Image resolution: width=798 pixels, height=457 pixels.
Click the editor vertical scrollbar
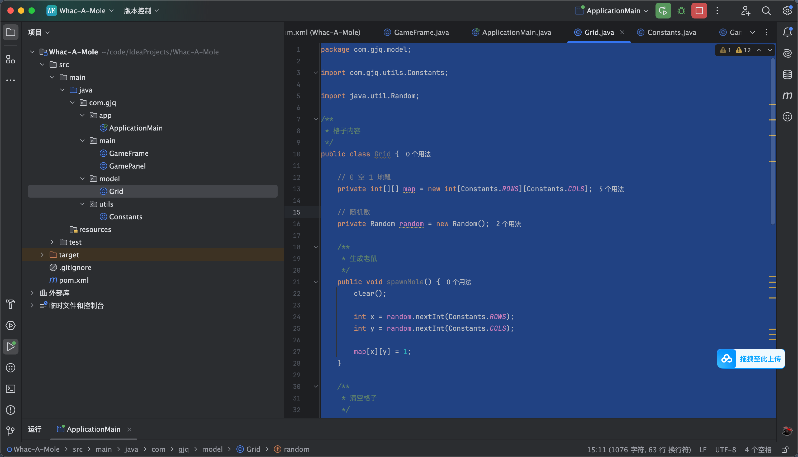772,141
